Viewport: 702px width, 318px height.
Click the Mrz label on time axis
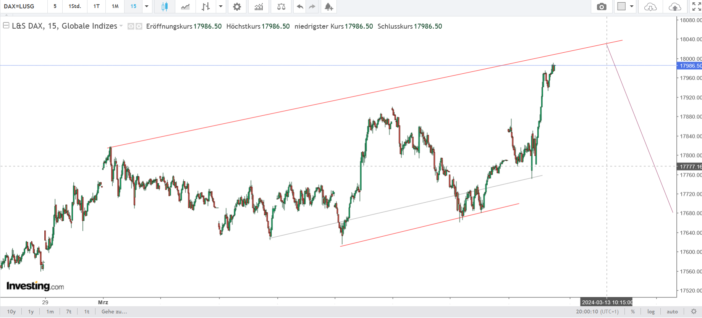tap(103, 302)
